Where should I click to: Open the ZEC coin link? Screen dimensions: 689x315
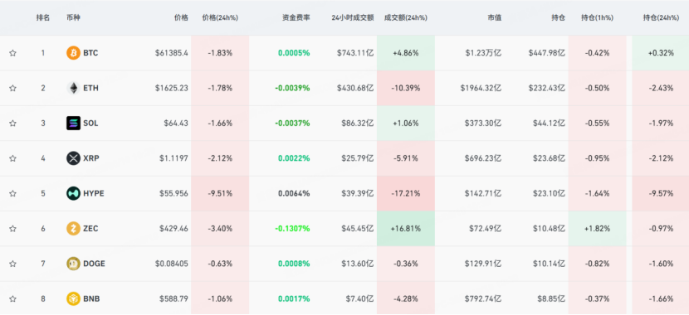(90, 229)
